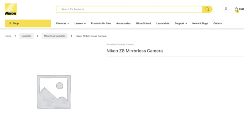This screenshot has height=119, width=244.
Task: Open the user account icon
Action: point(226,9)
